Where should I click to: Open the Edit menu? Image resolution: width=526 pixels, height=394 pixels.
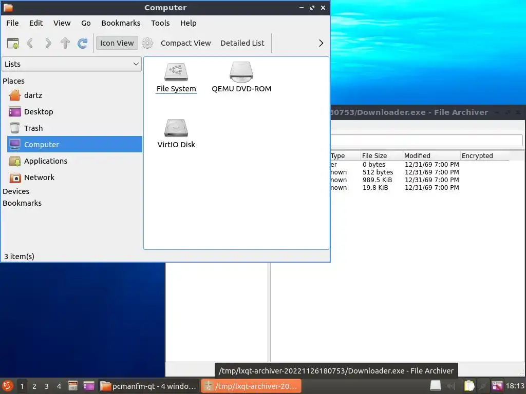click(x=36, y=23)
